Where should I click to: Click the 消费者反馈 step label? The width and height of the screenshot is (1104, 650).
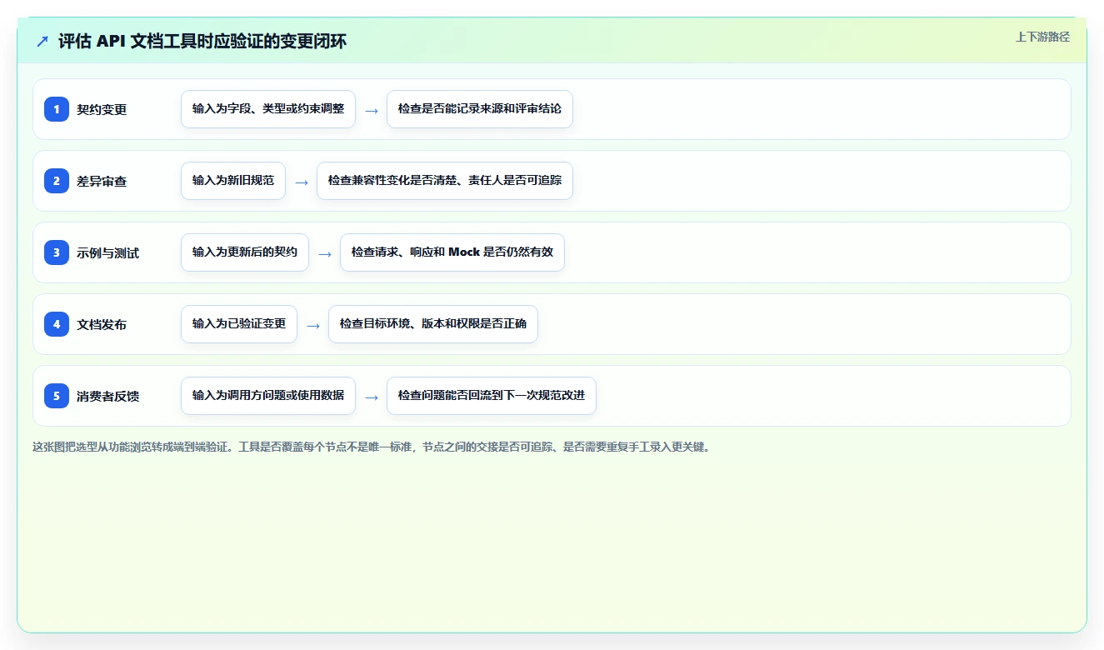point(108,396)
